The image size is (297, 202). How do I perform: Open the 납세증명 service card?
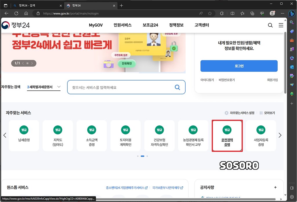(24, 136)
